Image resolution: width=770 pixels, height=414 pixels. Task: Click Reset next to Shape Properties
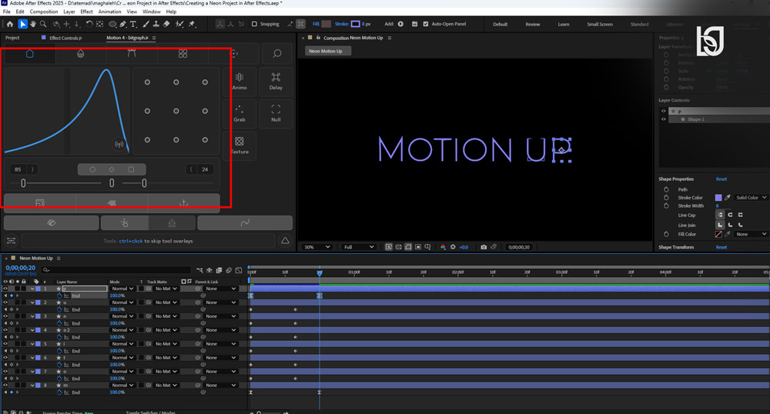pos(721,179)
